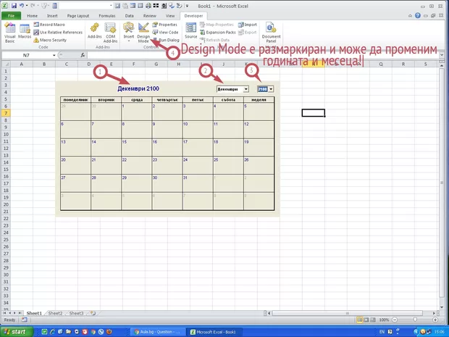
Task: Switch to Sheet2 tab
Action: click(55, 313)
